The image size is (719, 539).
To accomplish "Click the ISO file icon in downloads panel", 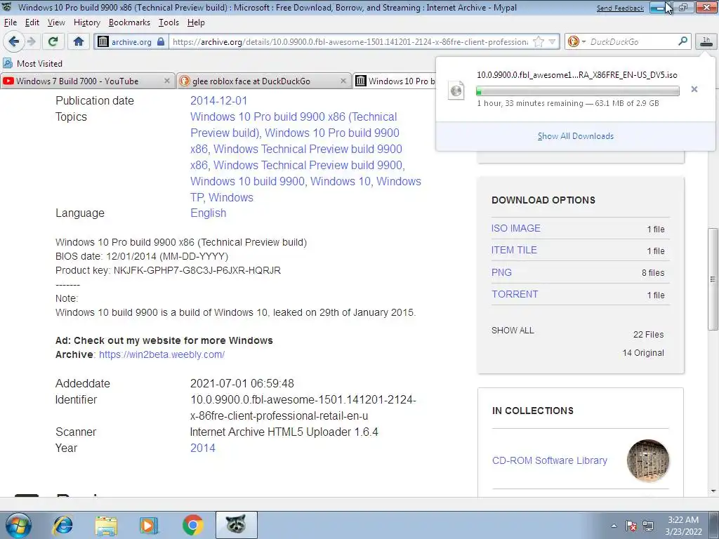I will (456, 91).
